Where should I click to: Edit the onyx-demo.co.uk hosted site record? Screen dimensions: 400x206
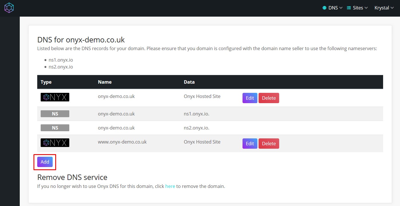pos(250,98)
